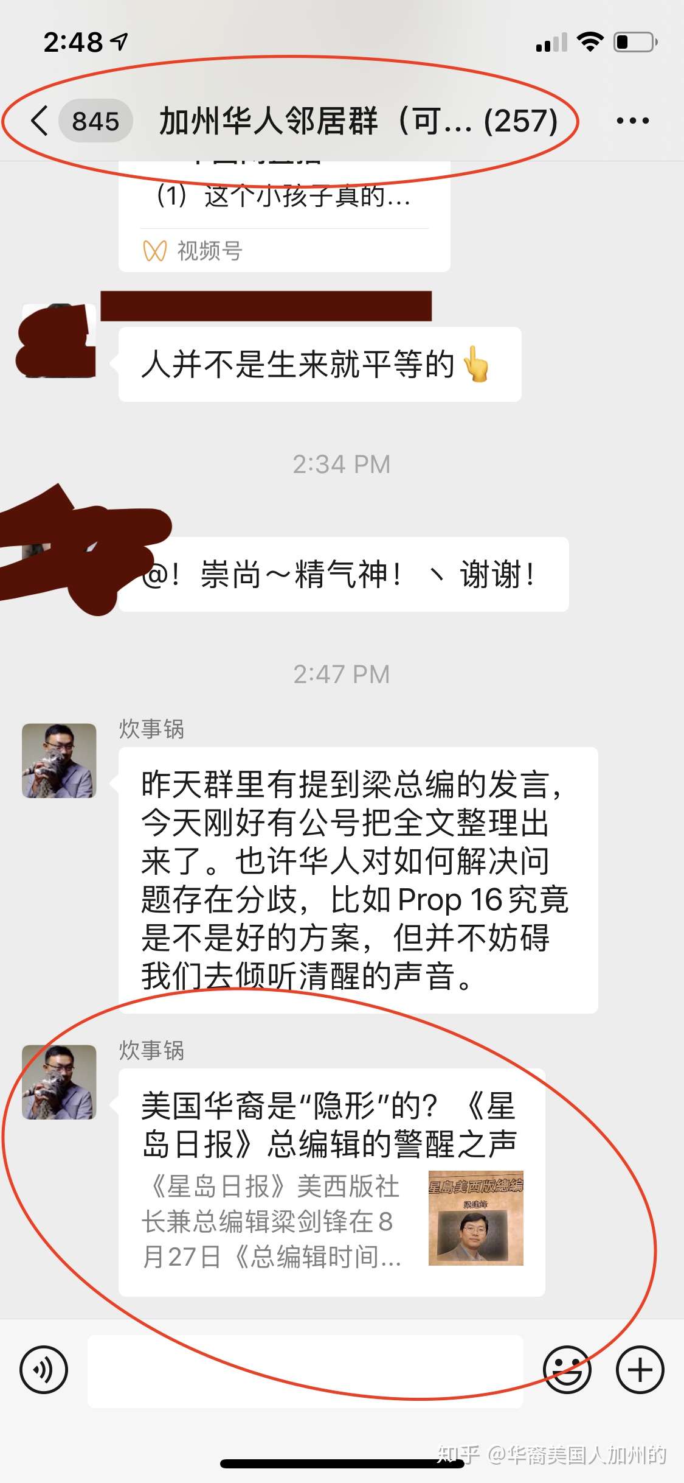Image resolution: width=684 pixels, height=1483 pixels.
Task: Tap the message 人并不是生来就平等的
Action: (x=320, y=364)
